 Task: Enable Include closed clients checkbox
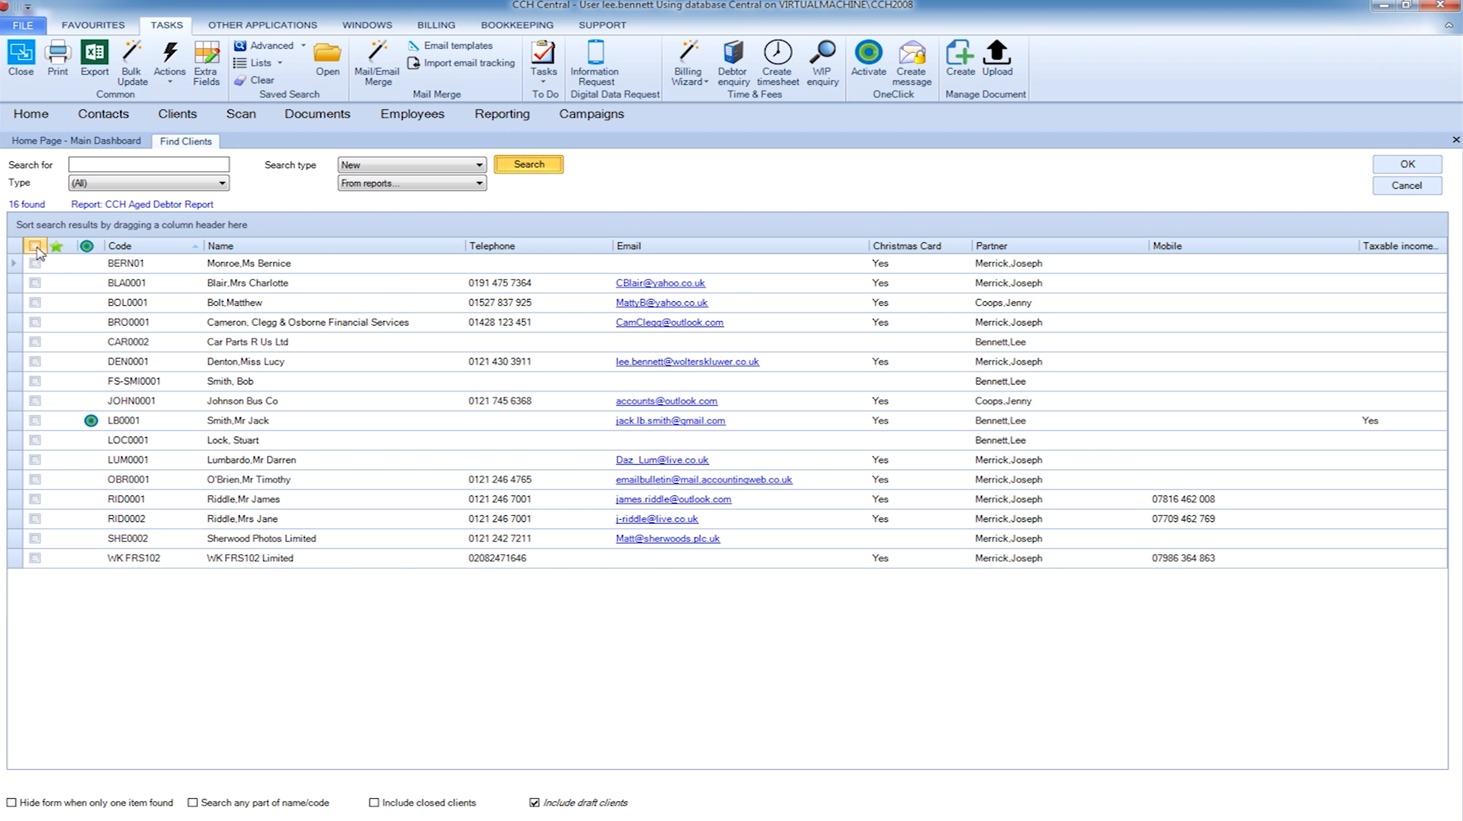(374, 803)
